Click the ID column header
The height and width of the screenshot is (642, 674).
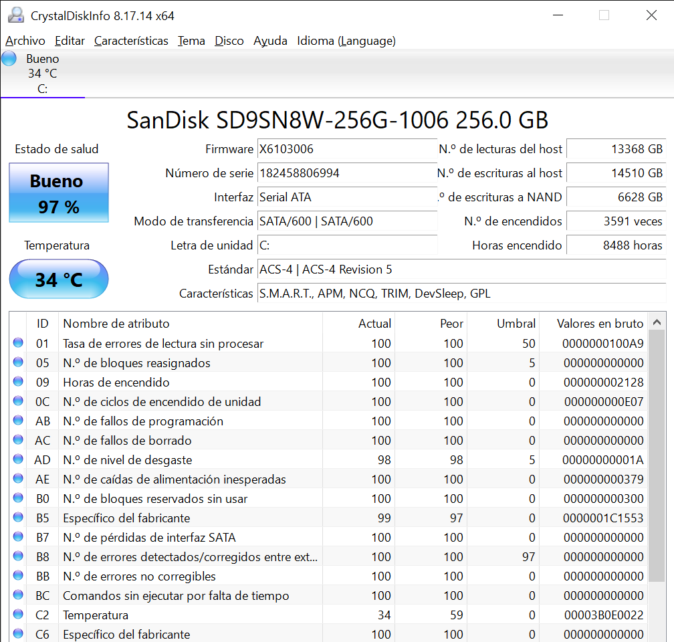coord(42,324)
